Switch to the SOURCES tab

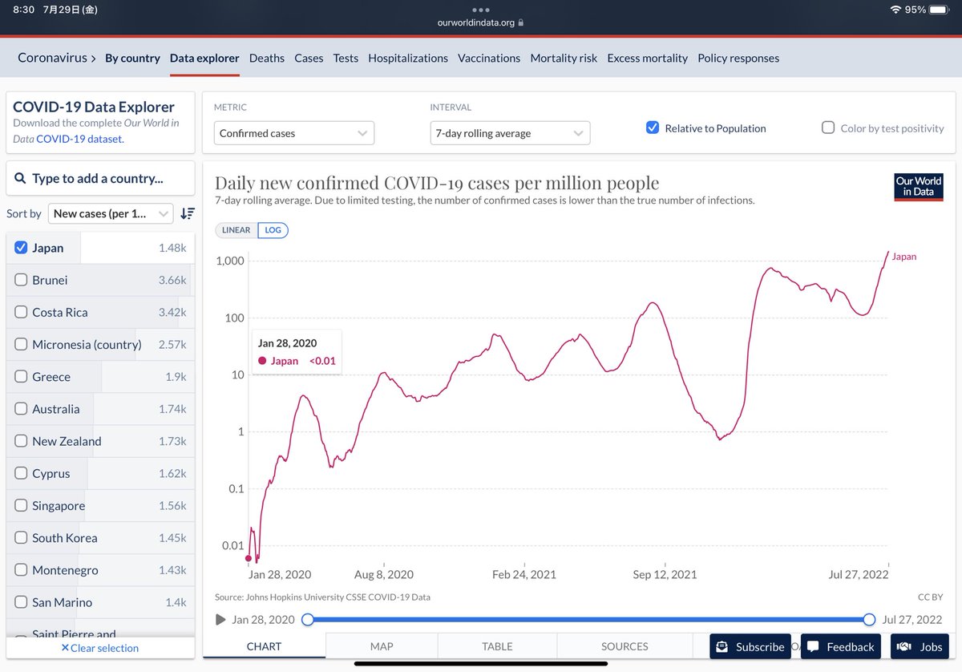[x=624, y=646]
